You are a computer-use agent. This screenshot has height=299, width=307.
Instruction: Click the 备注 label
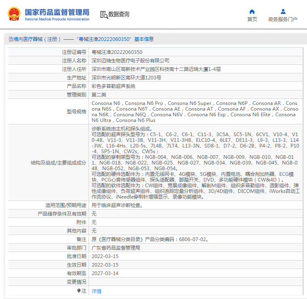[81, 239]
